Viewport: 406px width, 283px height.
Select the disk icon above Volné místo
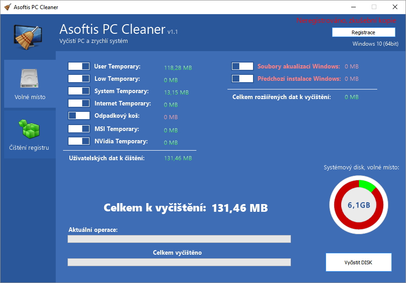coord(29,78)
